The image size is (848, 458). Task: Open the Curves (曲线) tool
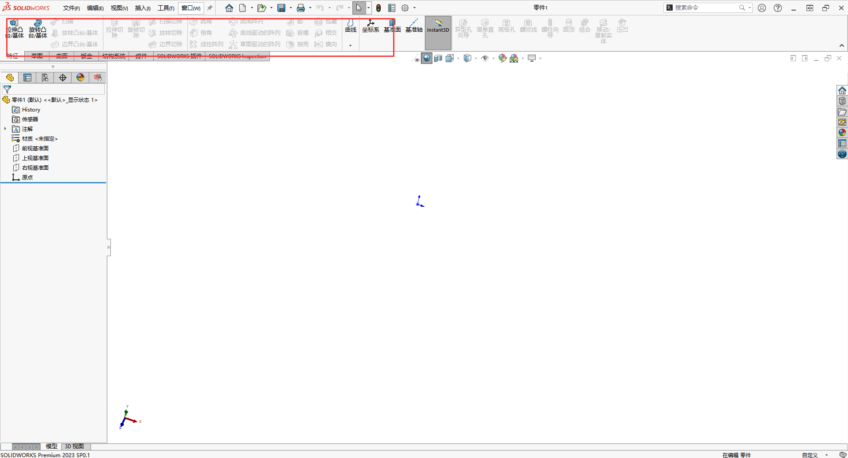[350, 26]
